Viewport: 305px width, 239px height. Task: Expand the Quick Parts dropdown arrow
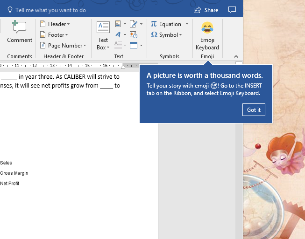[x=125, y=24]
